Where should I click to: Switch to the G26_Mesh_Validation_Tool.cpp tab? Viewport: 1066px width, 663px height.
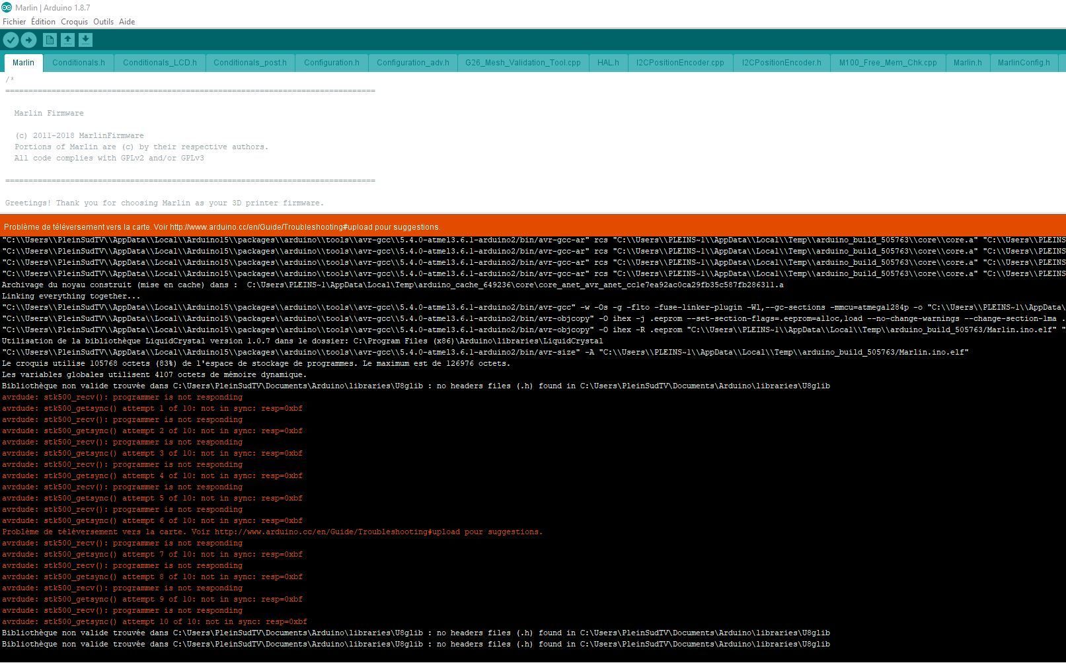(x=523, y=63)
